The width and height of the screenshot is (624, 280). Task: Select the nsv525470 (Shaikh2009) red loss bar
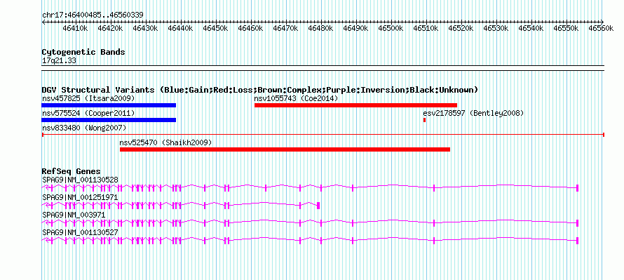(285, 149)
